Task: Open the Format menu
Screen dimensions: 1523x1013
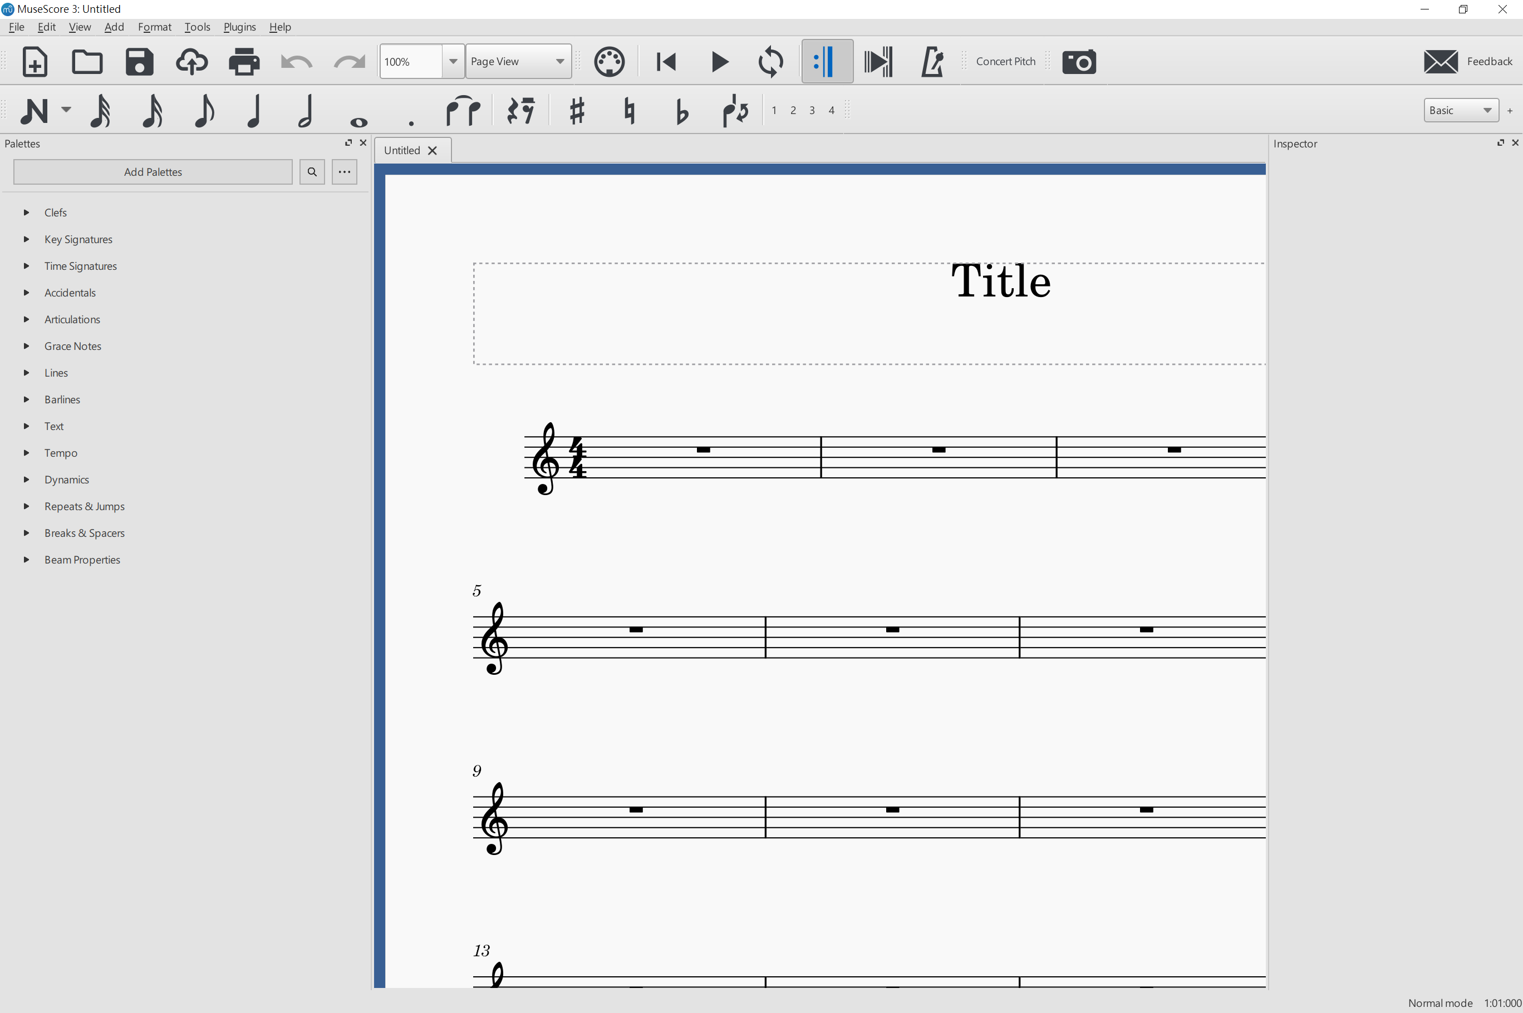Action: (155, 27)
